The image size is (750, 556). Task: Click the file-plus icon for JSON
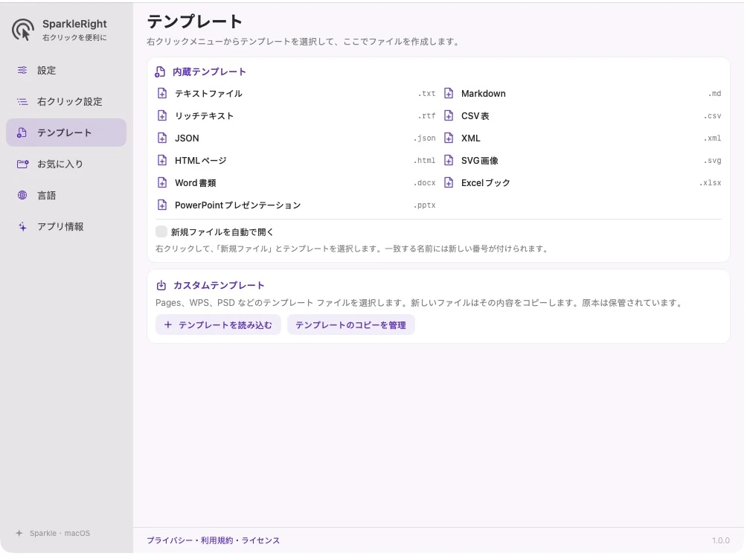coord(162,138)
